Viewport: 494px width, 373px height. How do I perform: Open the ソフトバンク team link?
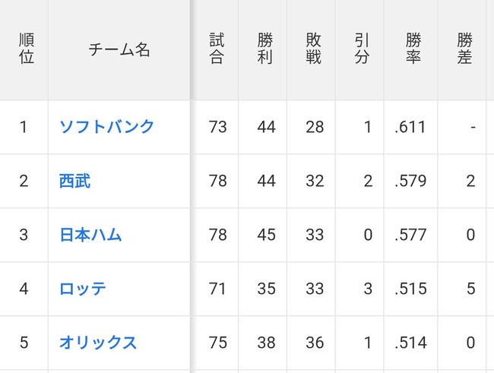pyautogui.click(x=106, y=127)
